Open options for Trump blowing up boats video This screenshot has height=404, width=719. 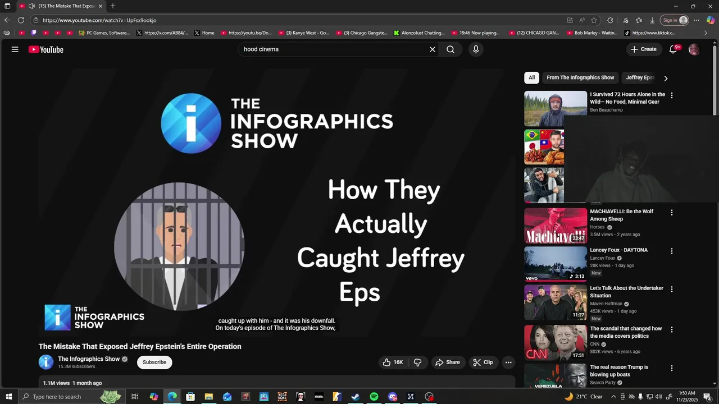(671, 368)
